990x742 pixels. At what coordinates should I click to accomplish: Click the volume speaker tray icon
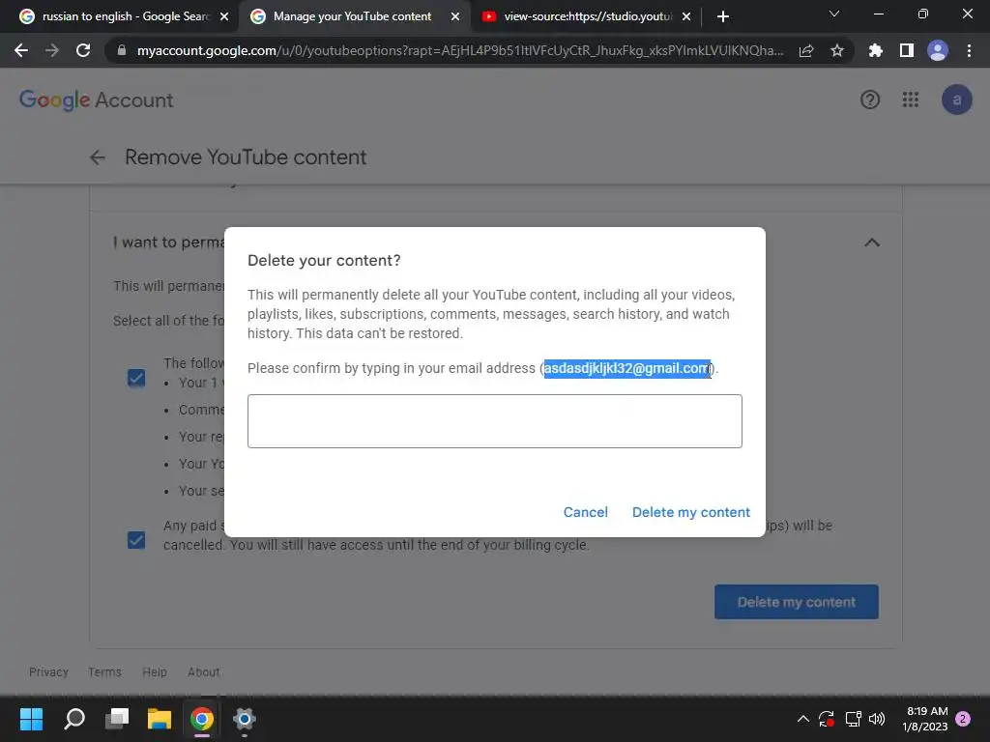coord(877,719)
